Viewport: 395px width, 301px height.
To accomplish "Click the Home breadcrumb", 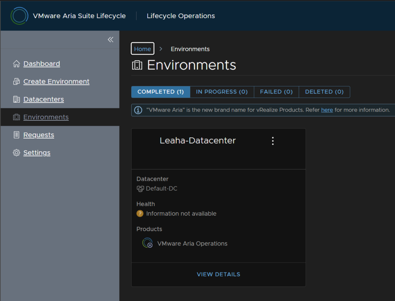I will tap(143, 49).
